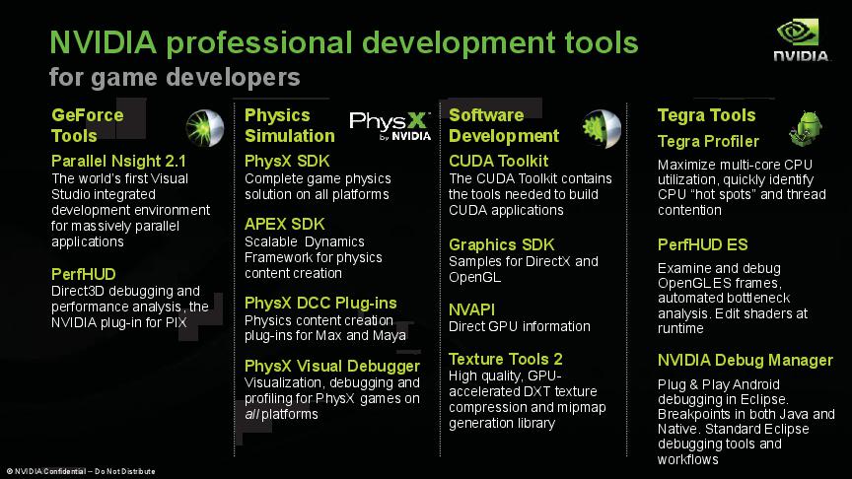
Task: Click the Software Development gear icon
Action: pyautogui.click(x=601, y=126)
